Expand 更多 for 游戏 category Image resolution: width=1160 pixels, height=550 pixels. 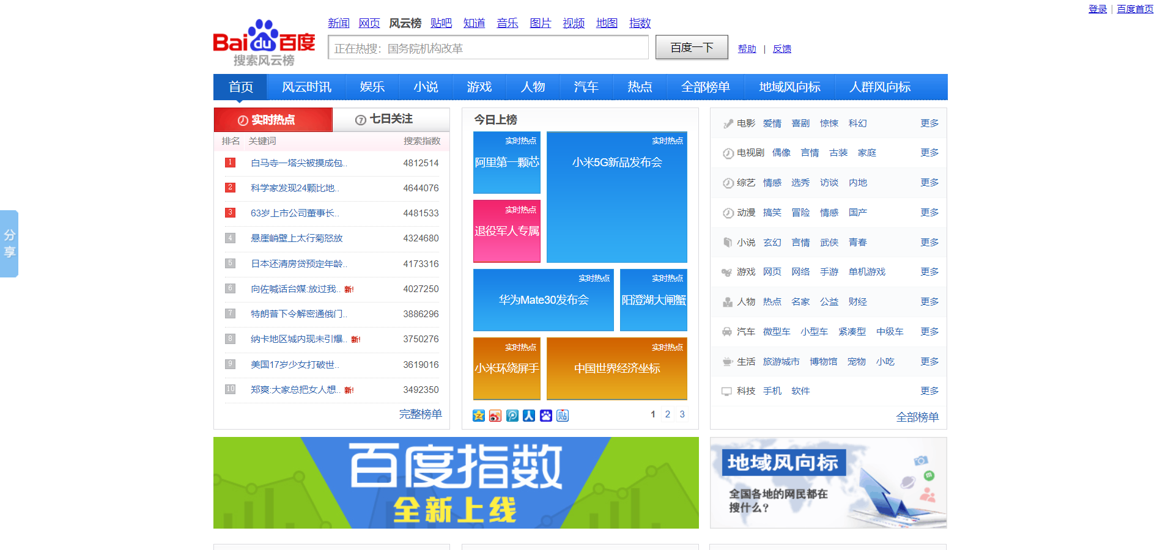click(929, 272)
